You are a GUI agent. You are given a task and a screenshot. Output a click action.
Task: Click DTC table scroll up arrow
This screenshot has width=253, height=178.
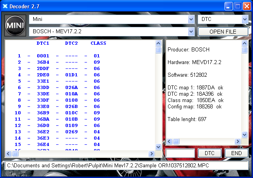158,43
